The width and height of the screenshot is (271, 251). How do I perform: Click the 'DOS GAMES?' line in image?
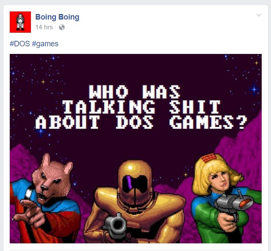[x=182, y=122]
